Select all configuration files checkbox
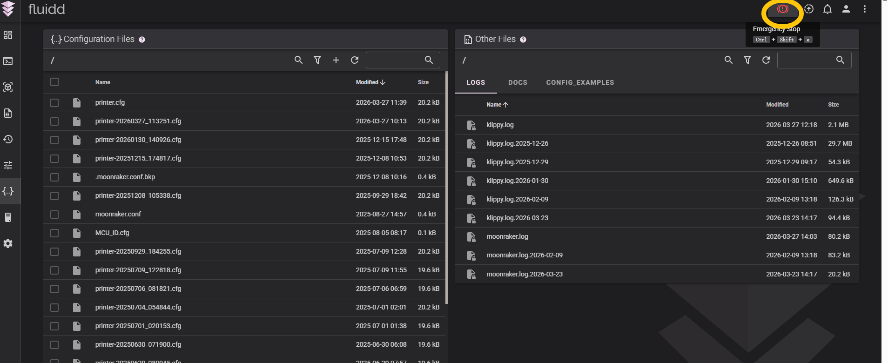This screenshot has height=363, width=888. [54, 82]
